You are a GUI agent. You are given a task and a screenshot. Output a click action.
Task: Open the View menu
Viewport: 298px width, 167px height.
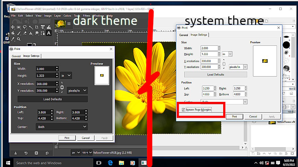(38, 16)
